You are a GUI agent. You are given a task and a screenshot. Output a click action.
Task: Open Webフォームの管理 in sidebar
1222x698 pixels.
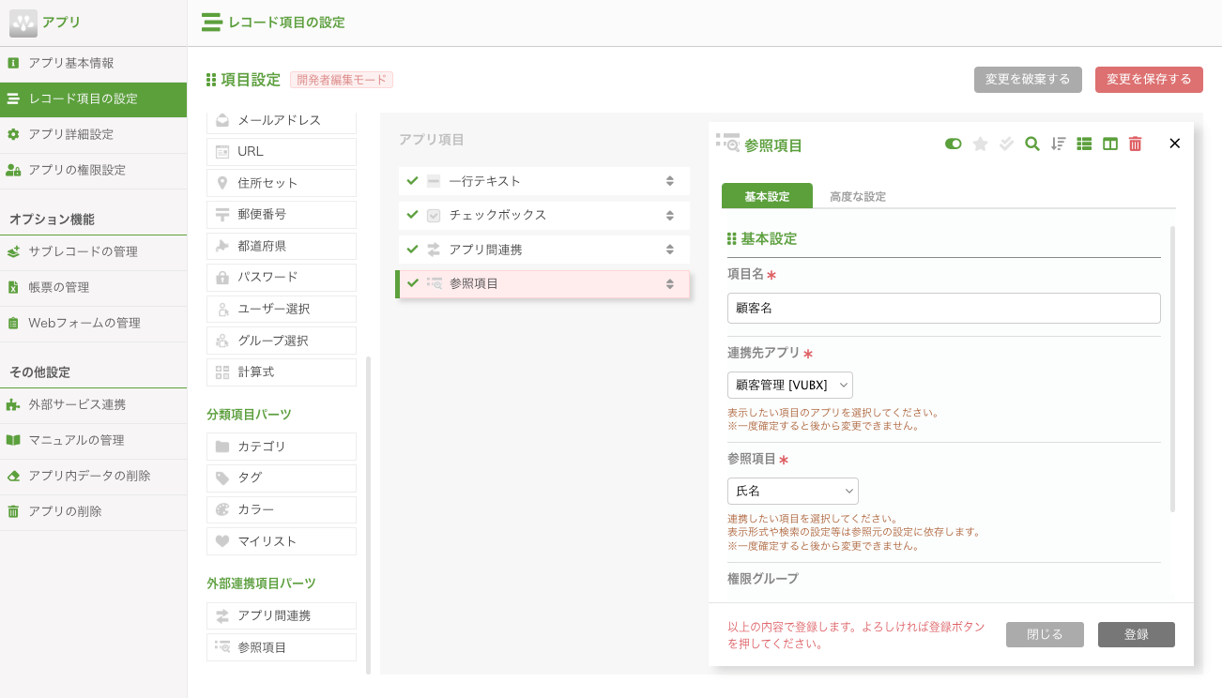(93, 323)
